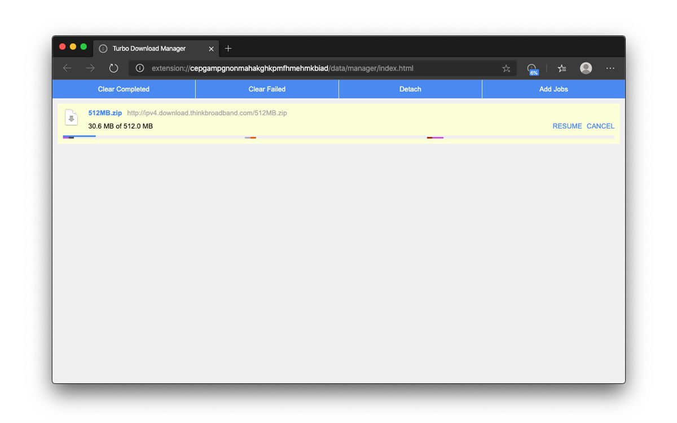Click the site info icon in address bar

pyautogui.click(x=140, y=68)
